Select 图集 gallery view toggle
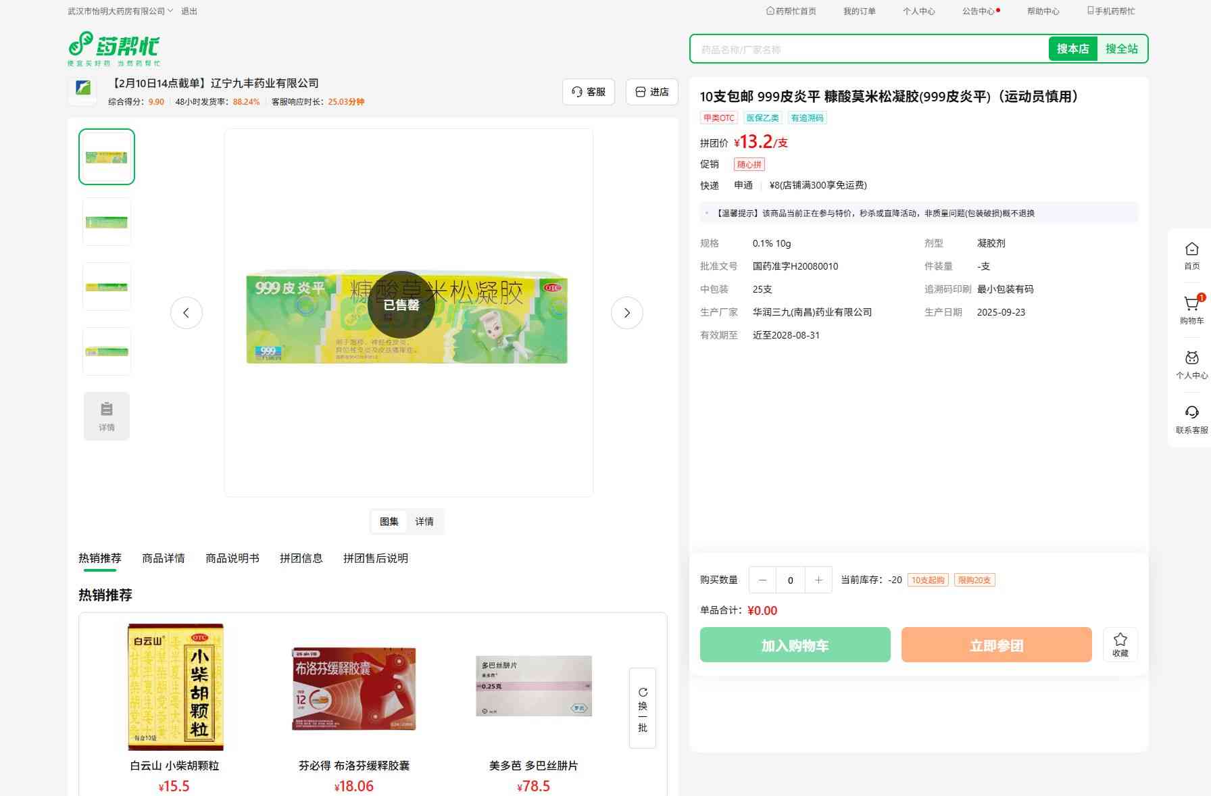The image size is (1211, 796). (x=389, y=522)
